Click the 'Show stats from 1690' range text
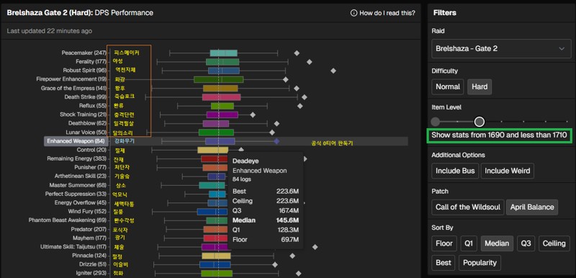 pyautogui.click(x=500, y=135)
